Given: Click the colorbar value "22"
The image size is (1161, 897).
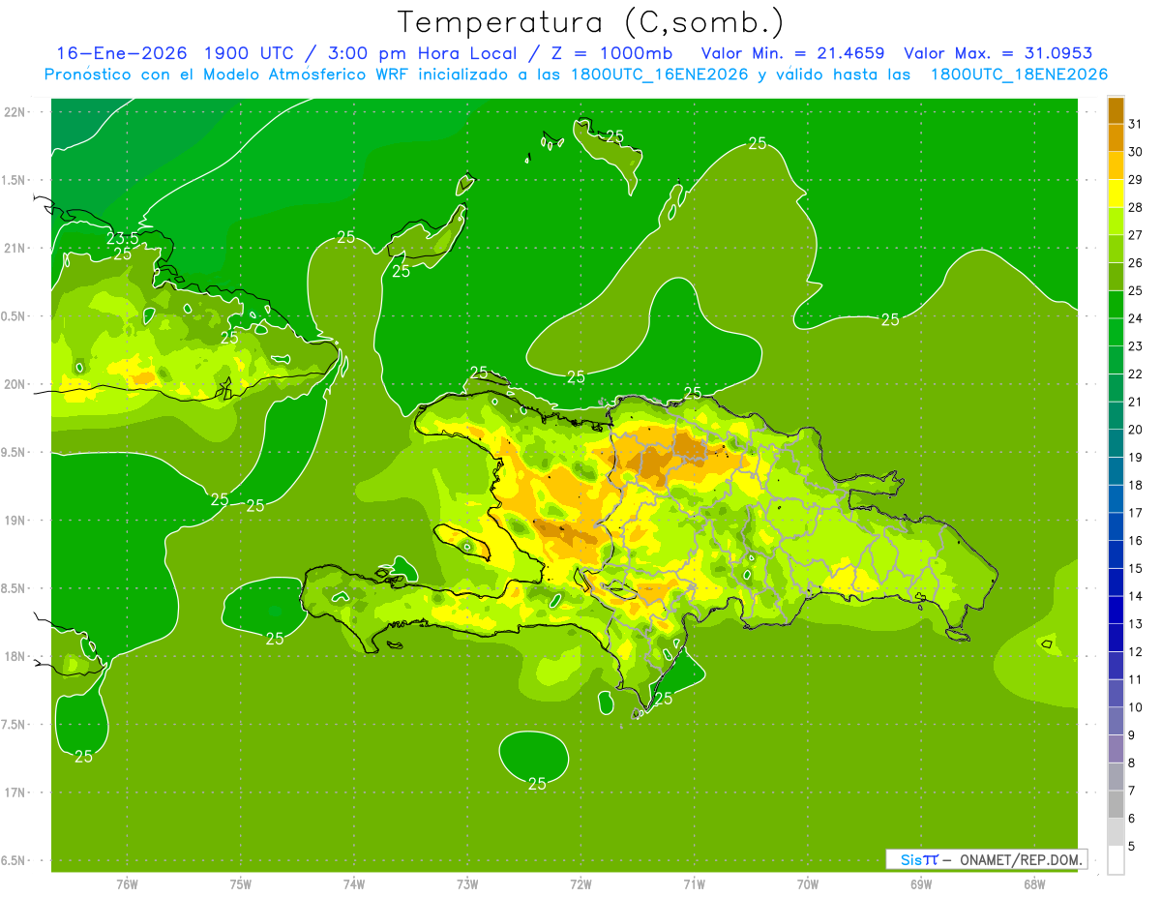Looking at the screenshot, I should pyautogui.click(x=1136, y=374).
